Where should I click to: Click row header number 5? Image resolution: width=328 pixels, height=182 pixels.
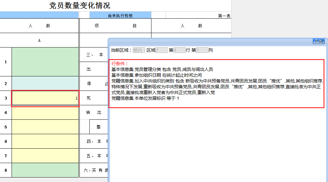click(6, 127)
